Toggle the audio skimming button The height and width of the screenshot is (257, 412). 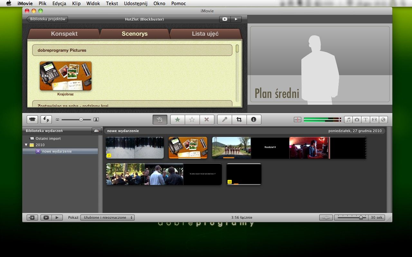[297, 120]
